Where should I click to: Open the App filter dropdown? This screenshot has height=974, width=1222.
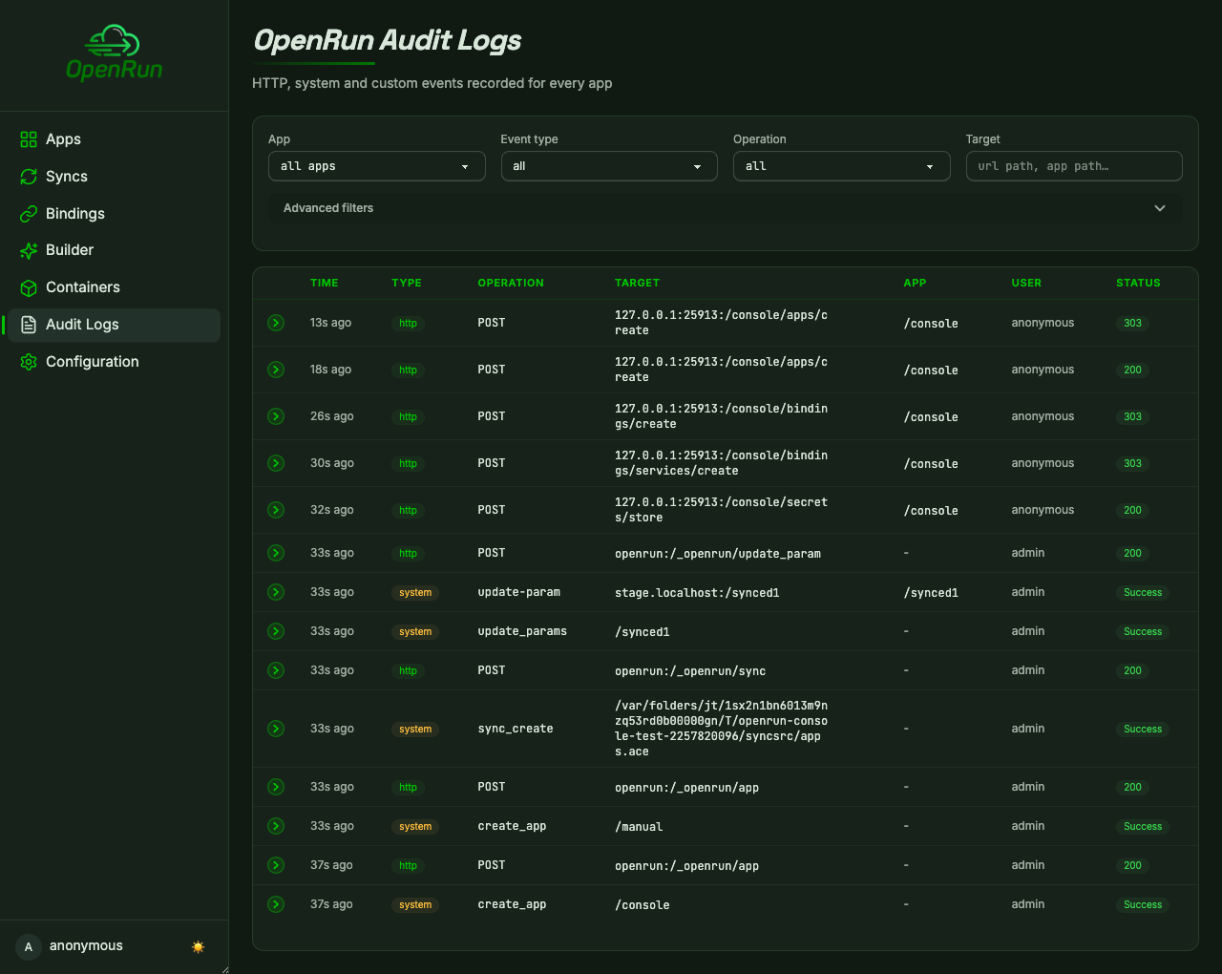[x=376, y=166]
